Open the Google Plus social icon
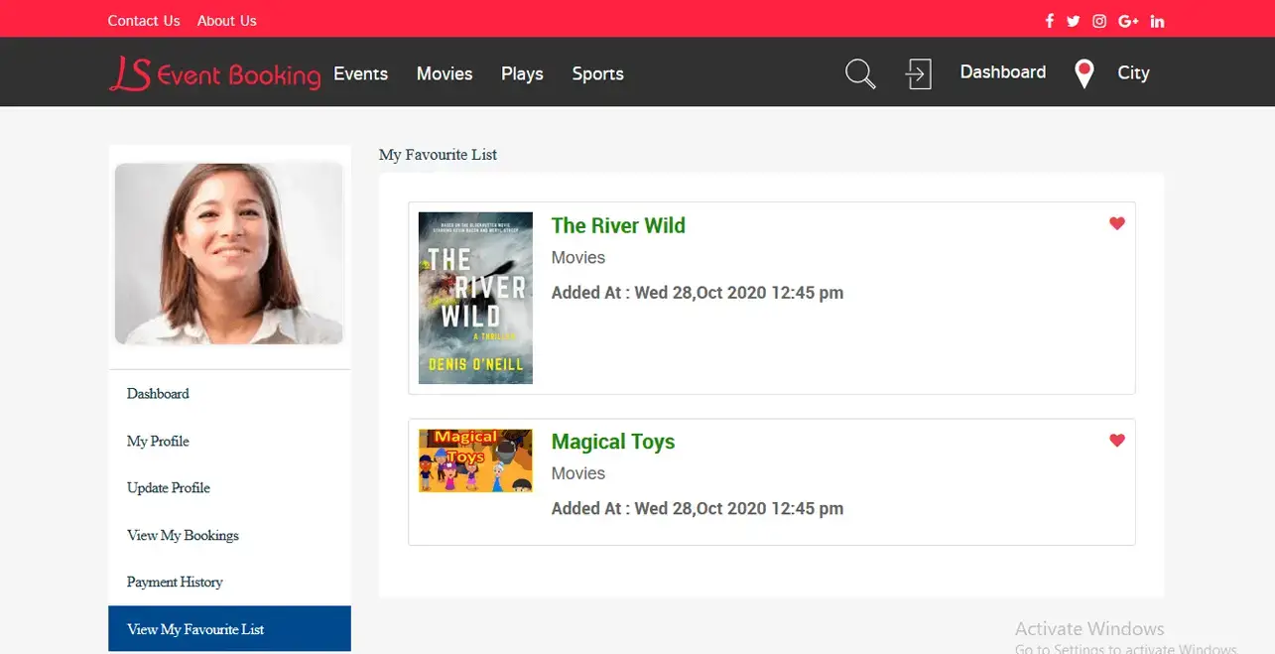The height and width of the screenshot is (654, 1275). (x=1128, y=21)
